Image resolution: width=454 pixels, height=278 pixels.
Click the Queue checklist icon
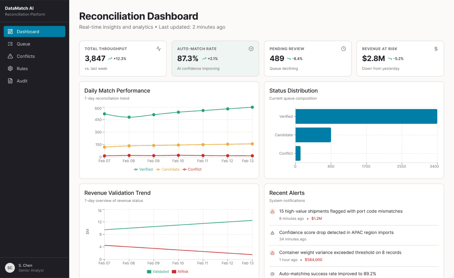[10, 44]
